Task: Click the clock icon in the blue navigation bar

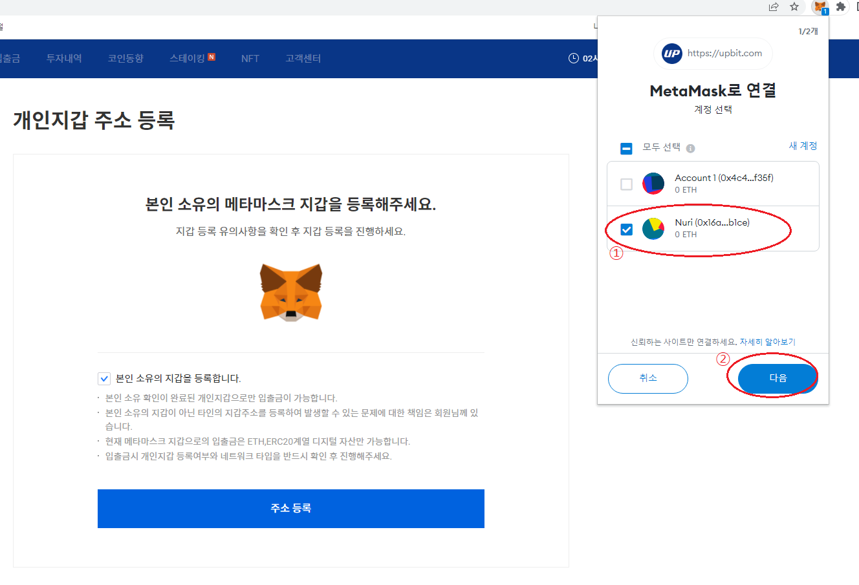Action: point(573,58)
